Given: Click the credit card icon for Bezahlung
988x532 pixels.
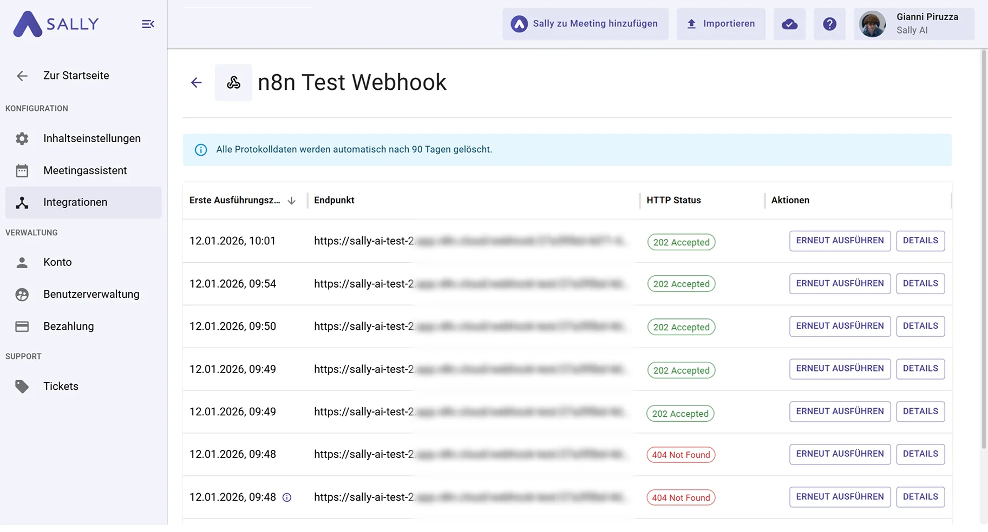Looking at the screenshot, I should coord(22,327).
